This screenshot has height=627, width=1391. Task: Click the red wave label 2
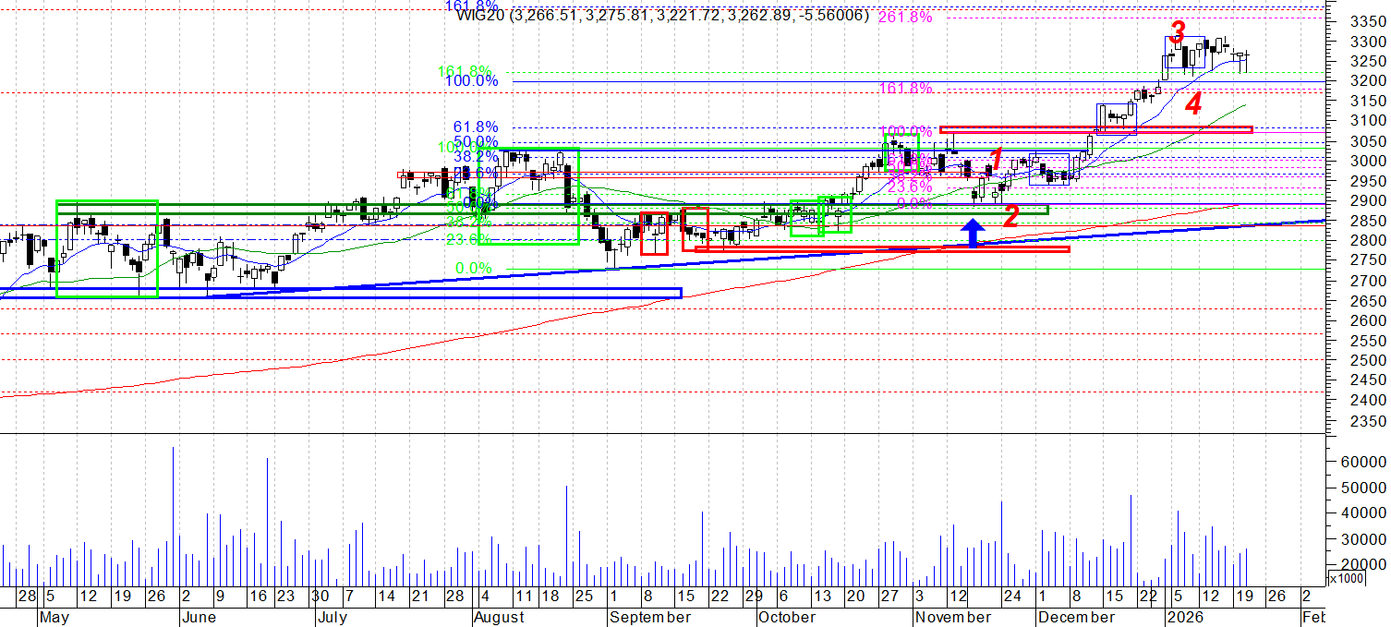pyautogui.click(x=1011, y=217)
